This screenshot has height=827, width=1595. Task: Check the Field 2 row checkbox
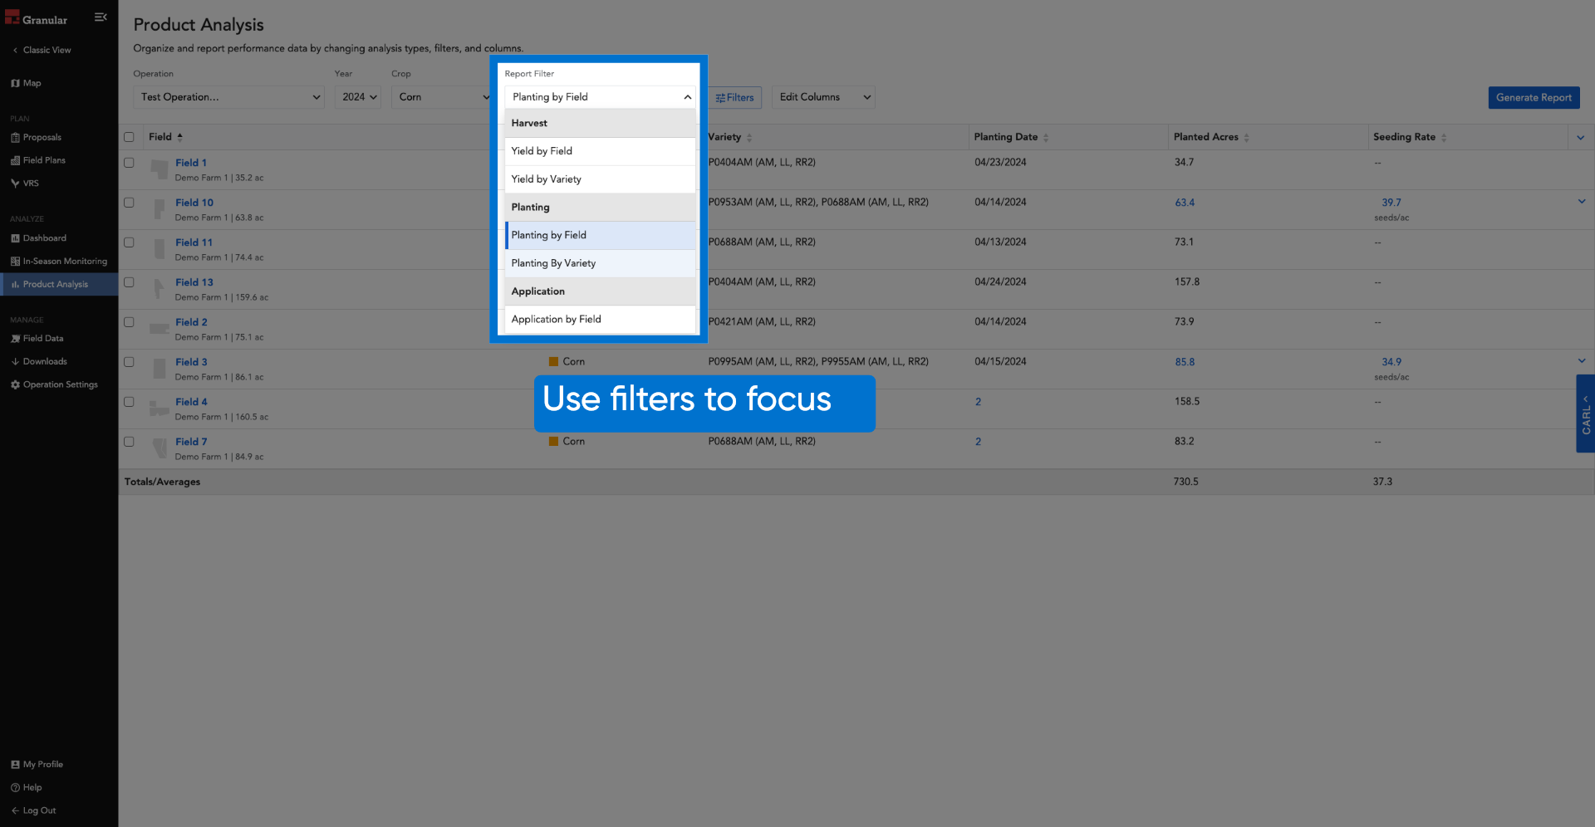[129, 322]
